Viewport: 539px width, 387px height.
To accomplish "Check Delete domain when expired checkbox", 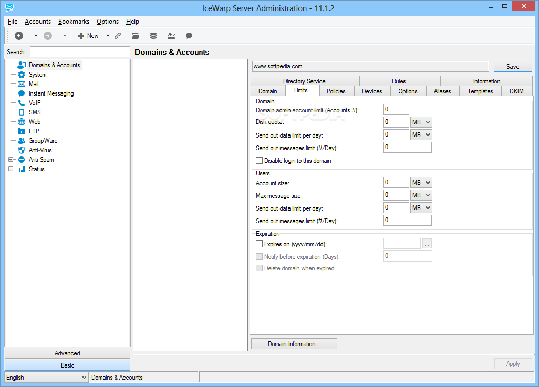I will click(259, 268).
